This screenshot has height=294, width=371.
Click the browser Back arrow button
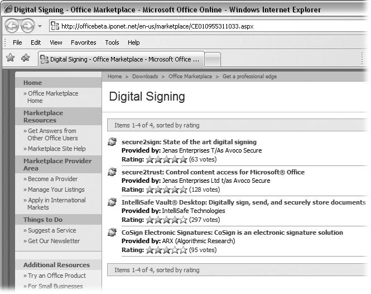13,26
